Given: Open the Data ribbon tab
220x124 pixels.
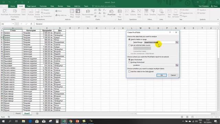Looking at the screenshot, I should point(52,6).
